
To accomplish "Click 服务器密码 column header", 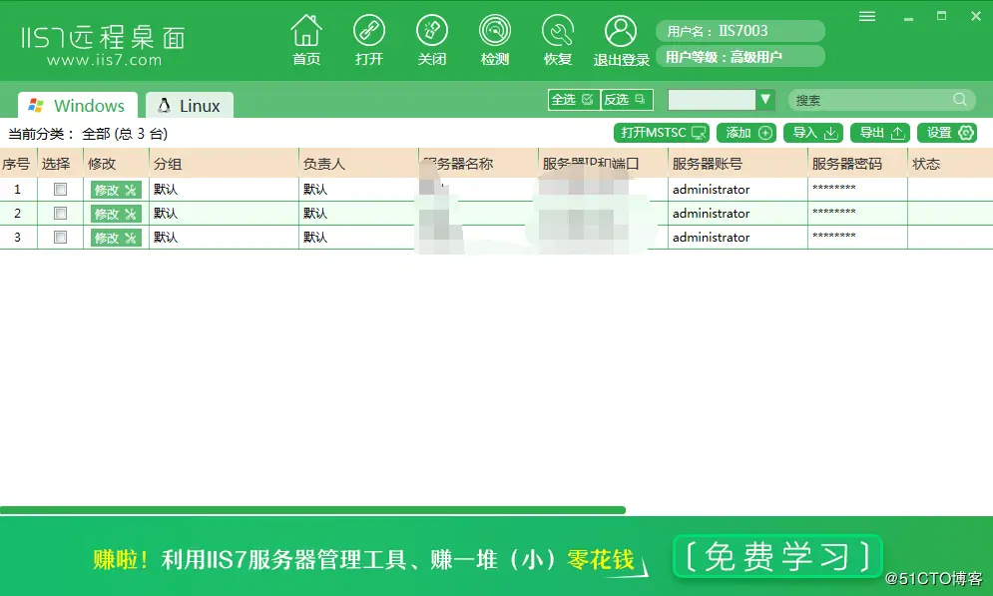I will (857, 164).
